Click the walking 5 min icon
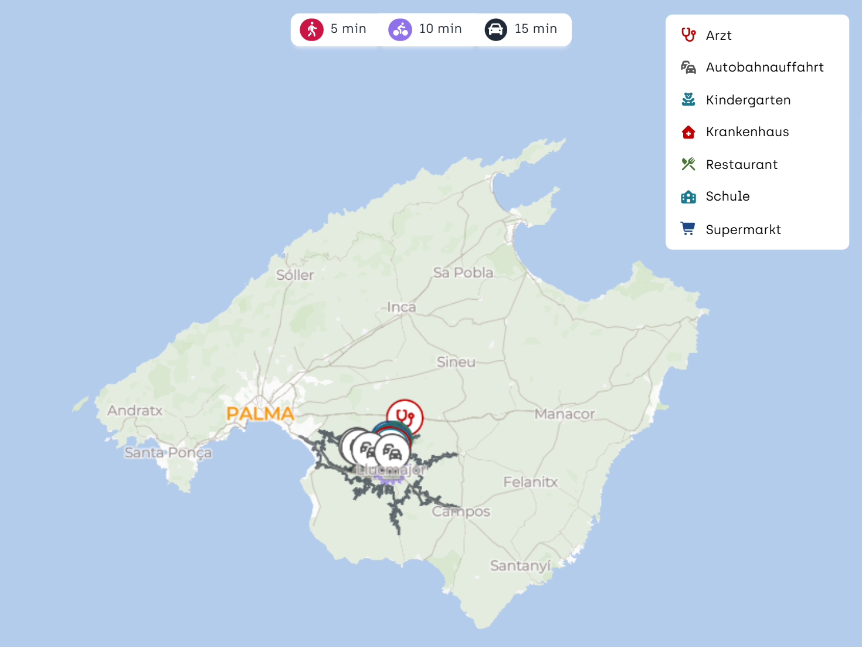 click(x=311, y=29)
